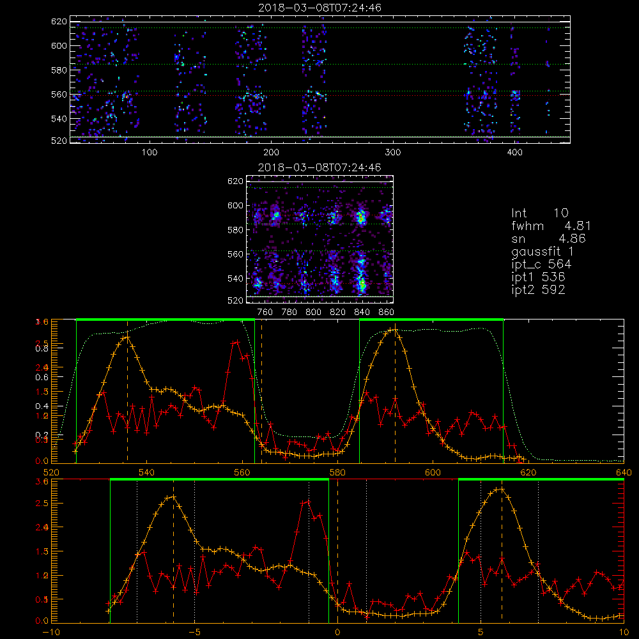Click x-axis label 0 on bottom plot
639x639 pixels.
coord(337,632)
